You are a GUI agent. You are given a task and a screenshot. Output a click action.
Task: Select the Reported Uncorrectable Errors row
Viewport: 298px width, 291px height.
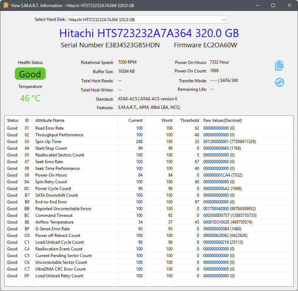click(x=149, y=209)
